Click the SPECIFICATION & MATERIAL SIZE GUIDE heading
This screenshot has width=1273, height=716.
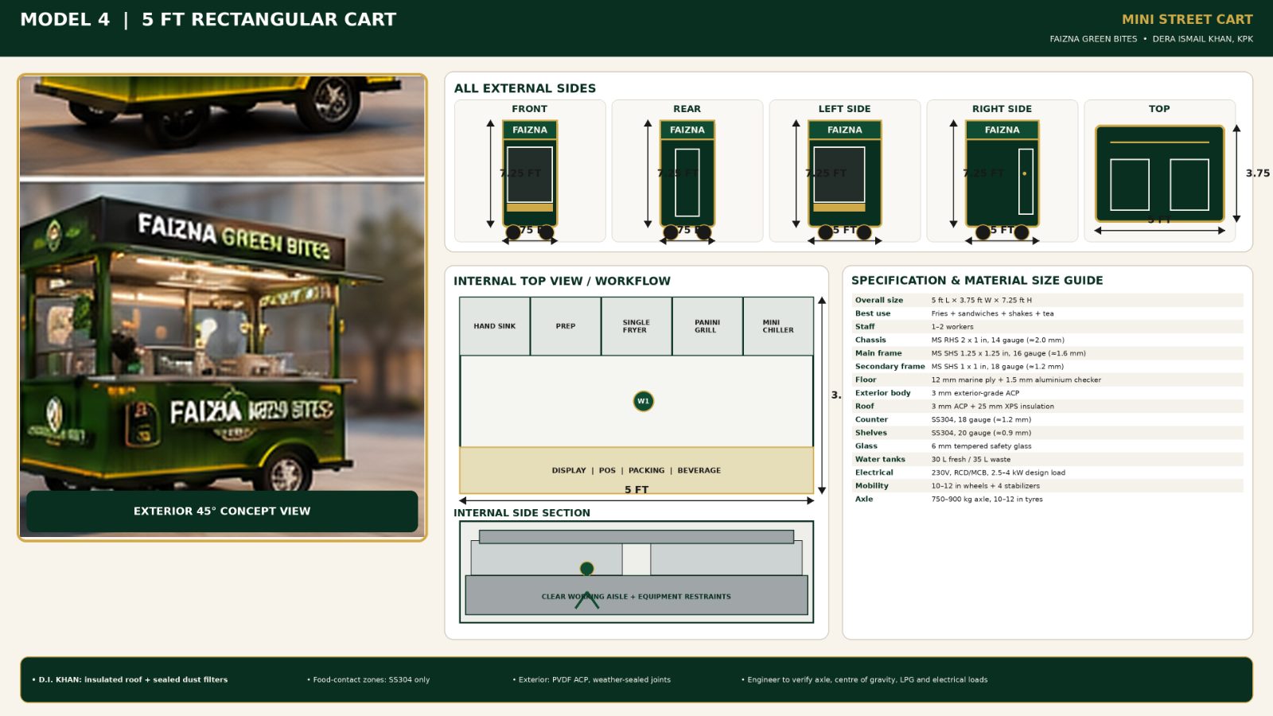coord(977,280)
